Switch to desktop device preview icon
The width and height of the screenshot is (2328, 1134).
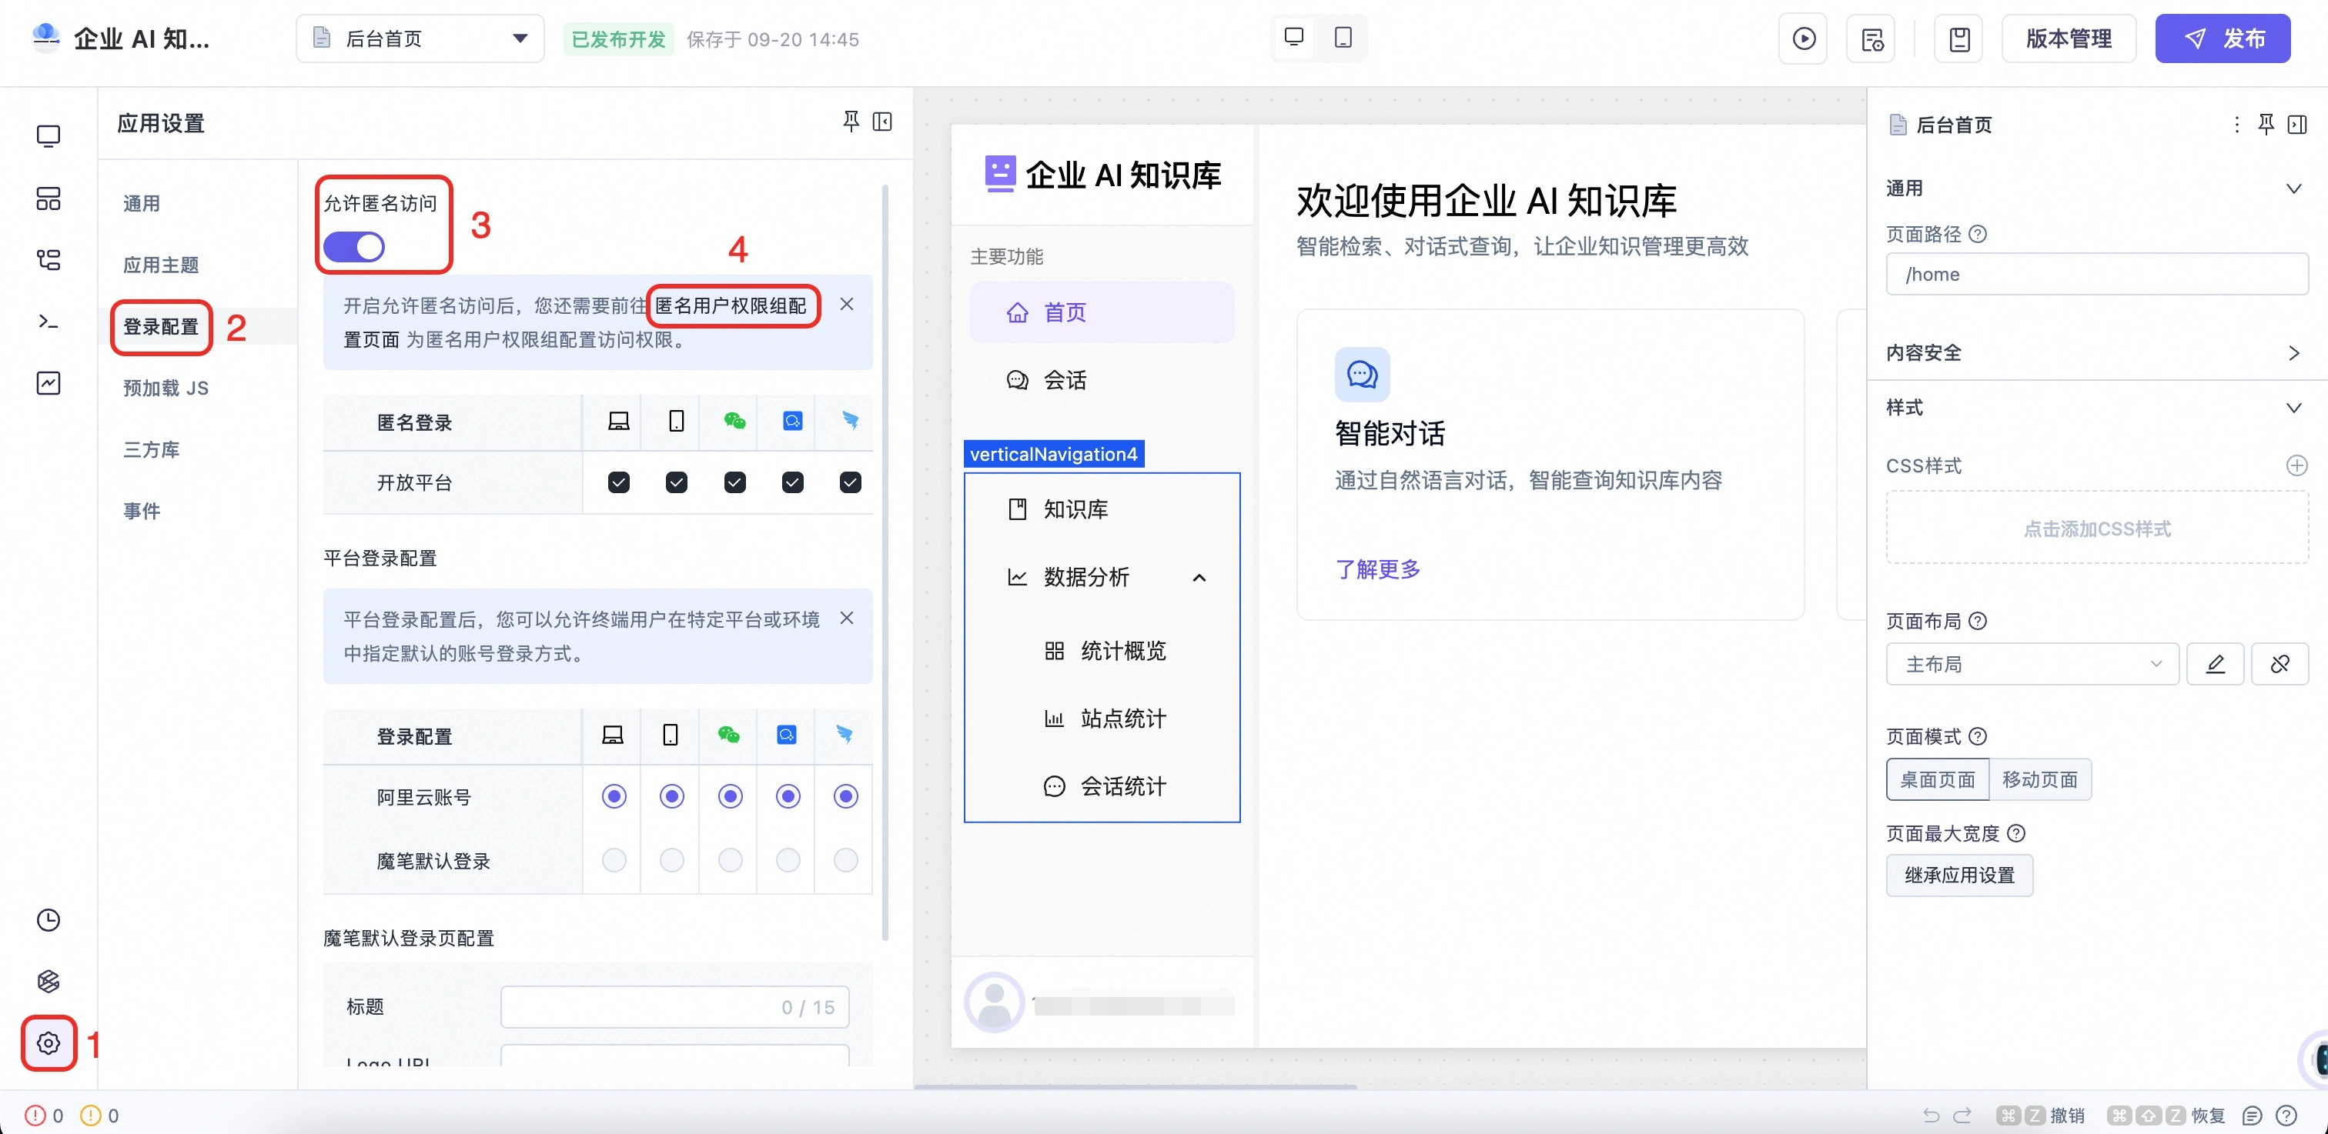[1293, 37]
